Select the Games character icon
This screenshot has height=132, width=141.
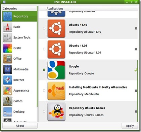click(8, 101)
